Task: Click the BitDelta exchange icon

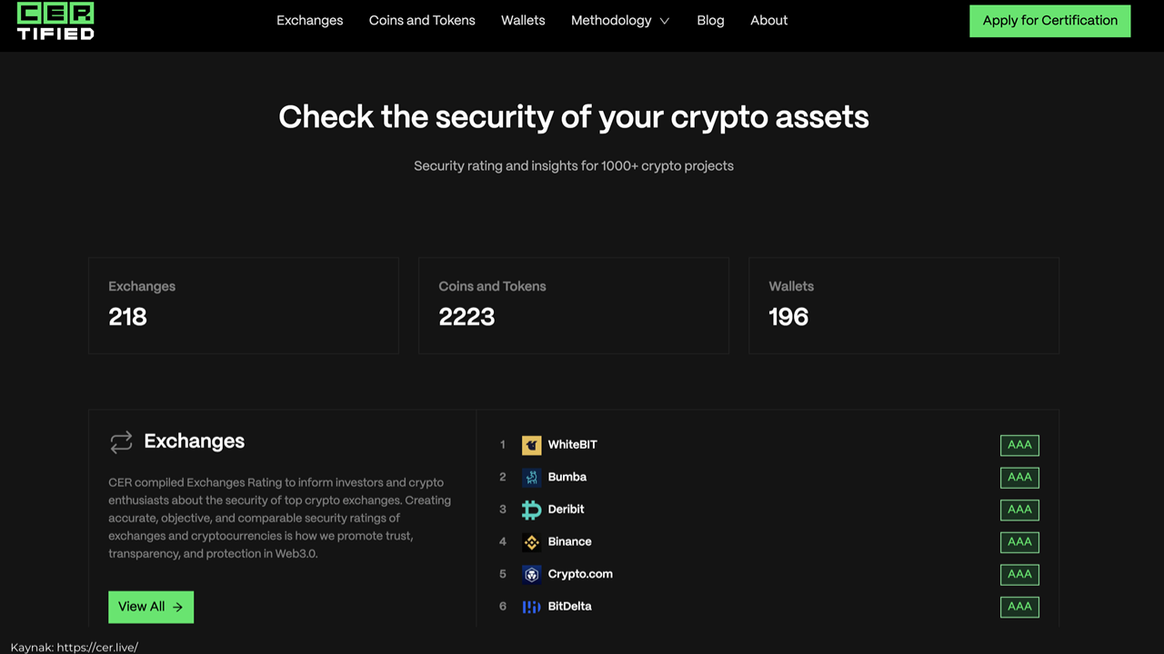Action: 533,607
